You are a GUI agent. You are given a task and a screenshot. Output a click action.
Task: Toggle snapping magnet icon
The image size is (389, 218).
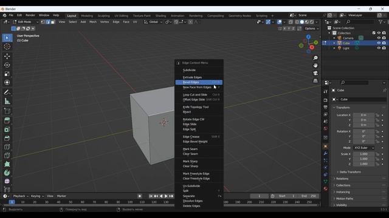[176, 22]
